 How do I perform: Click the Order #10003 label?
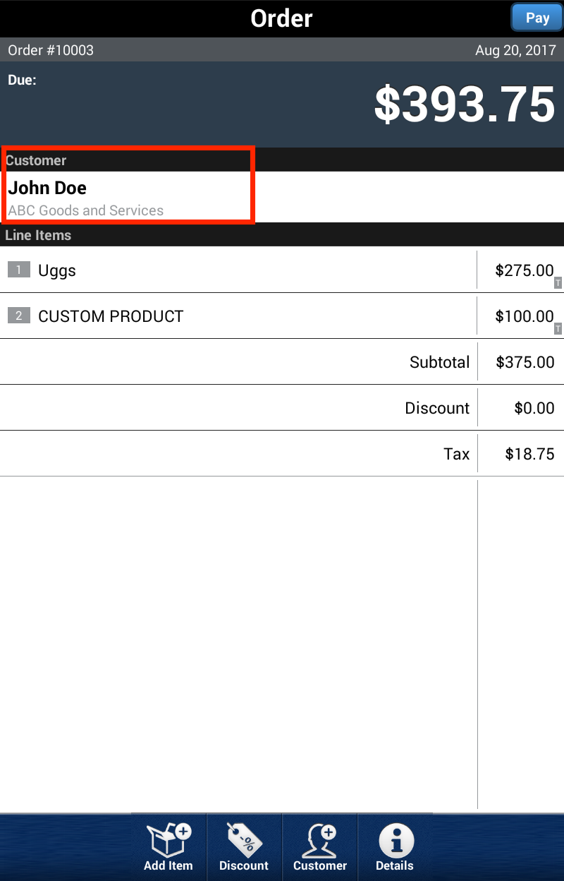pyautogui.click(x=51, y=50)
